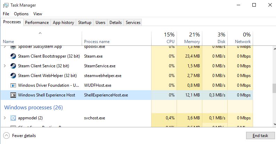
Task: Click the End task button
Action: click(x=260, y=136)
